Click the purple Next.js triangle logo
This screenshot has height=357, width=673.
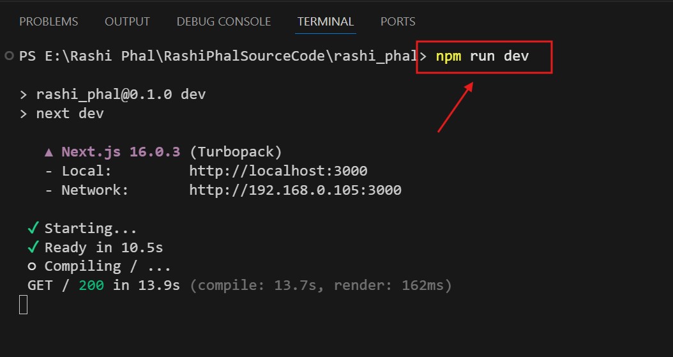[x=49, y=153]
